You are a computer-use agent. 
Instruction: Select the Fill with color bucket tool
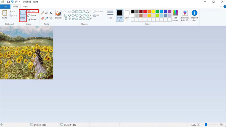coord(47,13)
